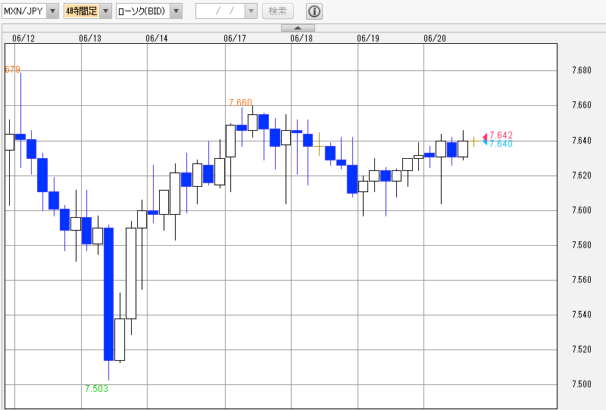Click the 06/20 date label

[x=434, y=39]
